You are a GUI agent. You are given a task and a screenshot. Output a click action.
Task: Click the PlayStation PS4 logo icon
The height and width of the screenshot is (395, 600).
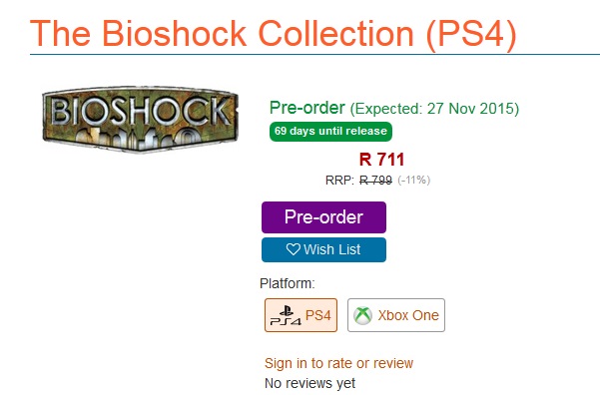[x=286, y=316]
